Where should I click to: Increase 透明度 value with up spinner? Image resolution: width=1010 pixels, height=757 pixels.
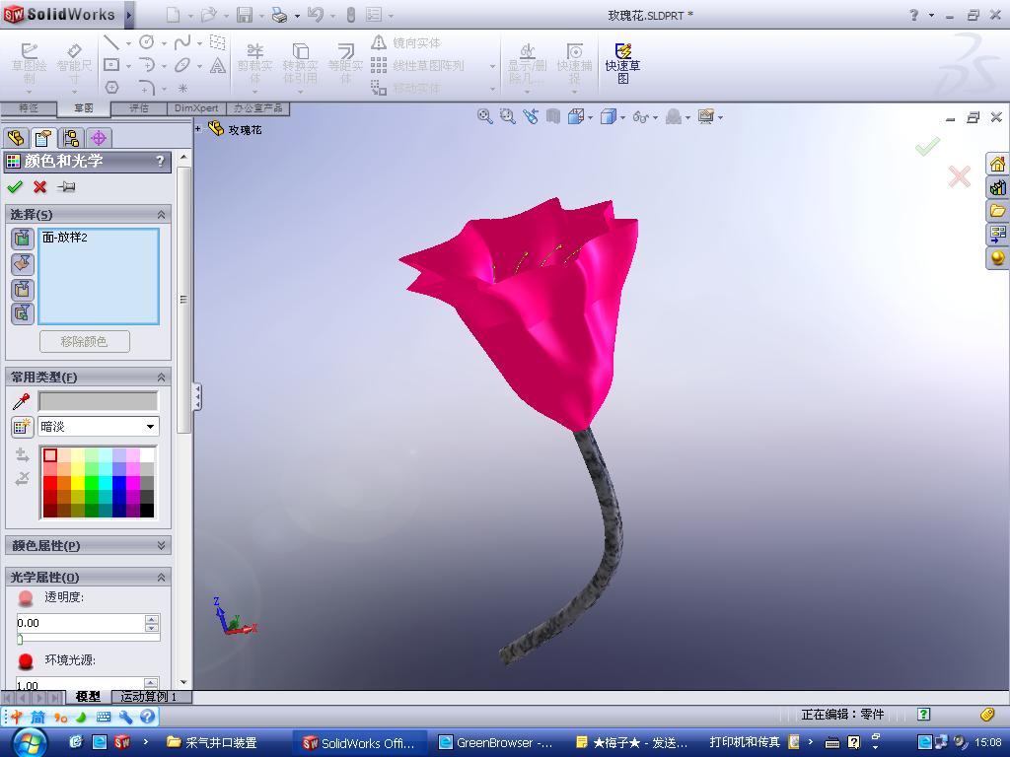tap(151, 619)
